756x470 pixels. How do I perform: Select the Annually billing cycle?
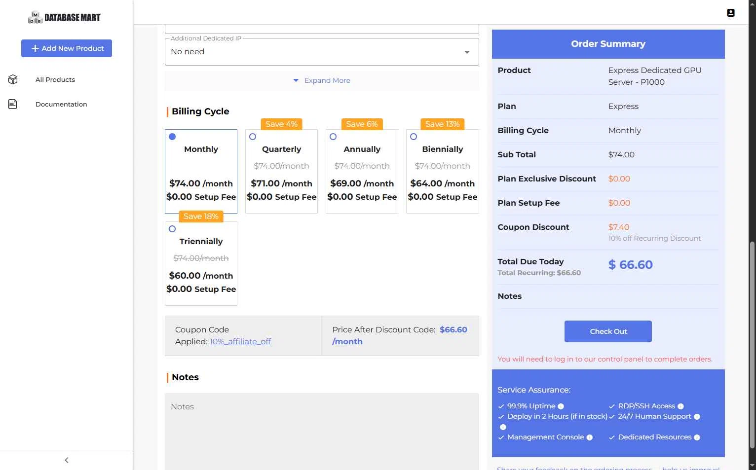(333, 137)
